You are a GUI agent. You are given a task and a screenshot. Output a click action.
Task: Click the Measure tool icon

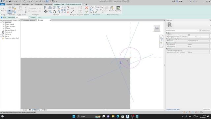[73, 12]
